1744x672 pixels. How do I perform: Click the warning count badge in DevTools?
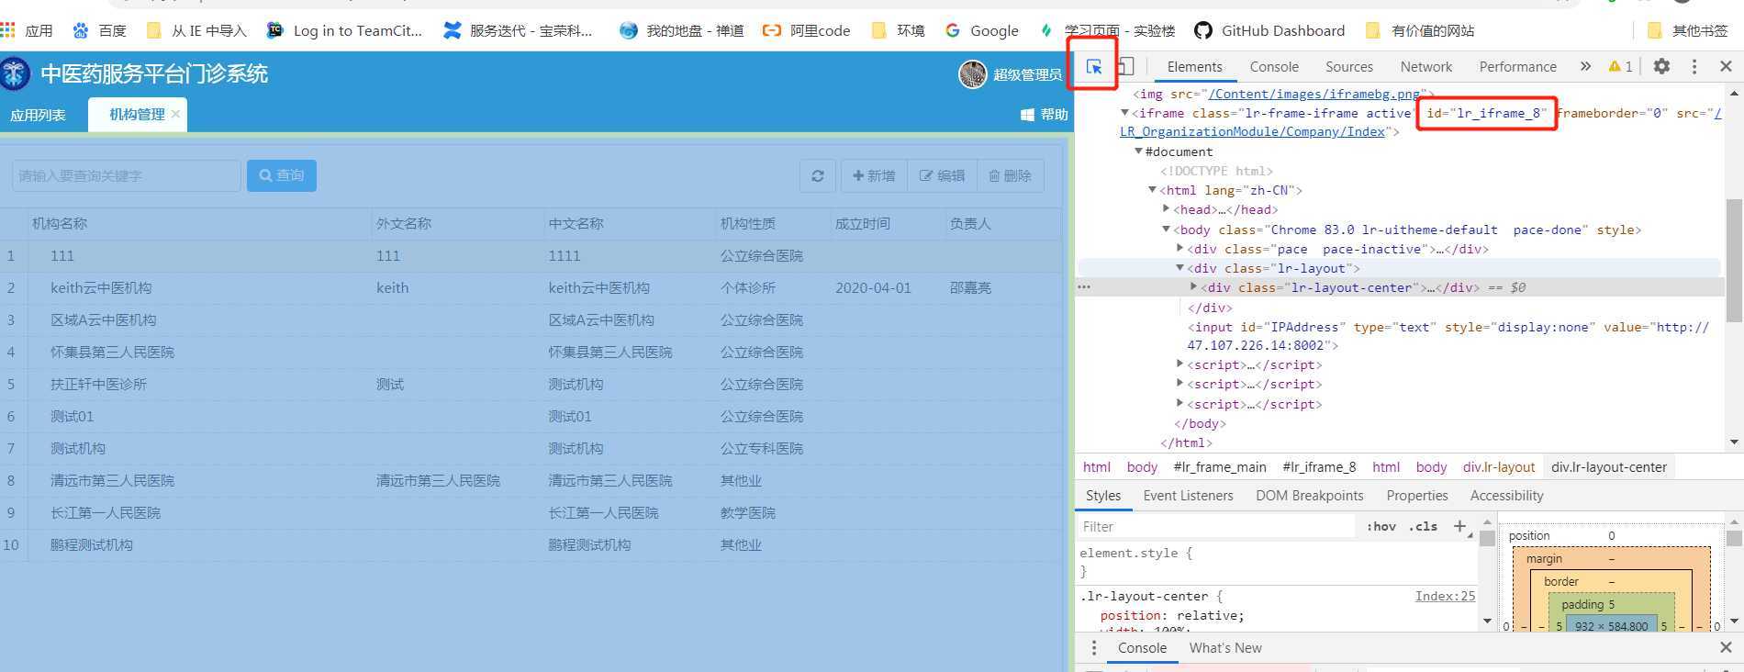[1620, 66]
